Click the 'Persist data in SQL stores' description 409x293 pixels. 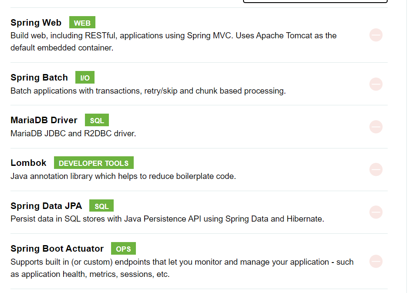coord(167,219)
